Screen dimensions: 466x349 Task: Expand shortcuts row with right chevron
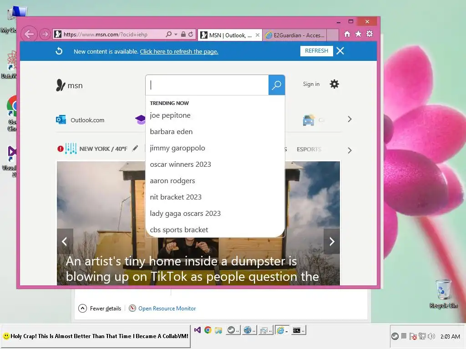click(349, 120)
